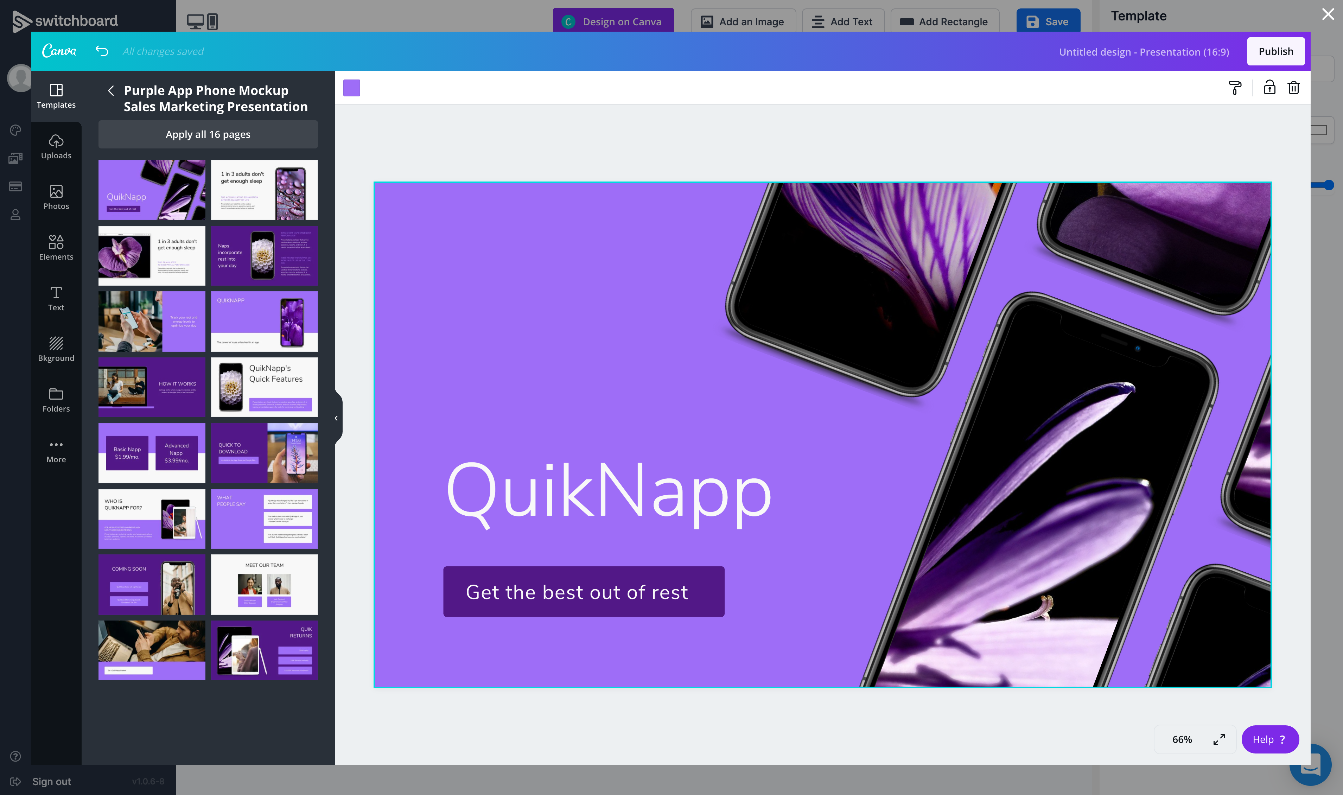Select the WHAT PEOPLE SAY thumbnail

pos(264,519)
